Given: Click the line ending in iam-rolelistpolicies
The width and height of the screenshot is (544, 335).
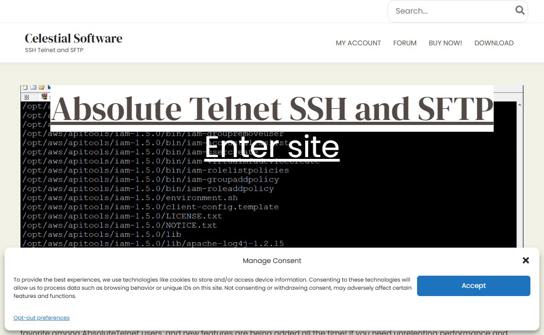Looking at the screenshot, I should (x=155, y=170).
